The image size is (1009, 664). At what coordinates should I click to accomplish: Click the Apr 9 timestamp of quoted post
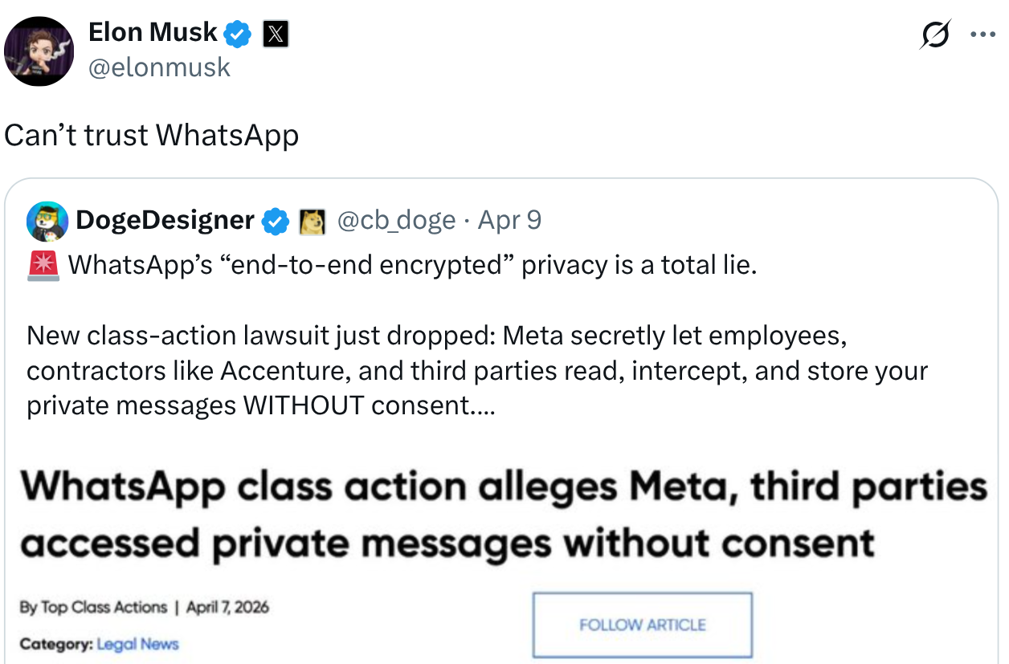coord(509,220)
